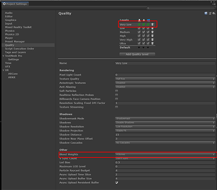
Task: Enable the Soft Particles checkbox
Action: tap(117, 91)
